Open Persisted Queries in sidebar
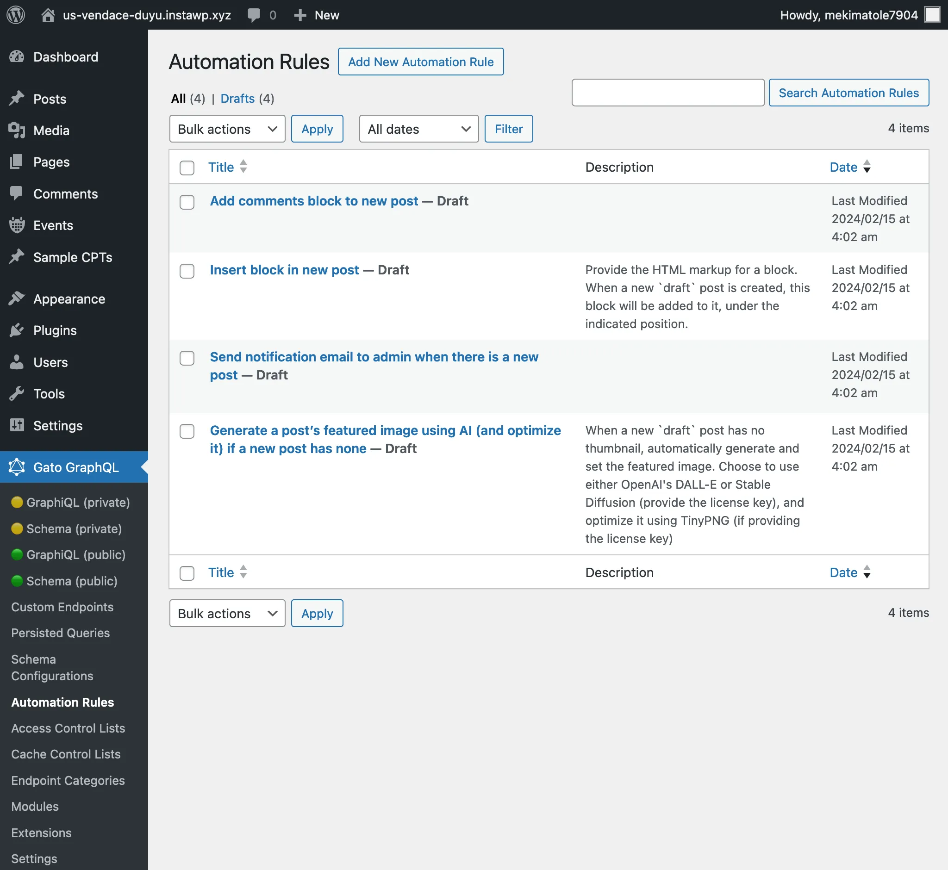 pyautogui.click(x=60, y=632)
